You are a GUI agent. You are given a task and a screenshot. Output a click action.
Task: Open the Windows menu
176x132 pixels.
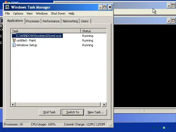[x=42, y=13]
